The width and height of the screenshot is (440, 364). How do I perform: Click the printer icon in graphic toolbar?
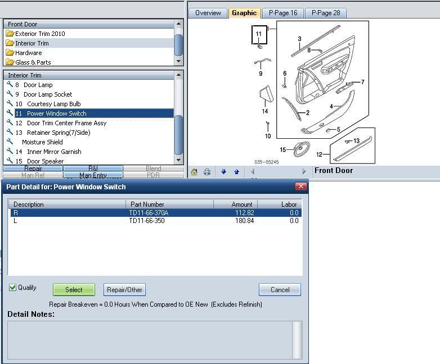tap(207, 172)
